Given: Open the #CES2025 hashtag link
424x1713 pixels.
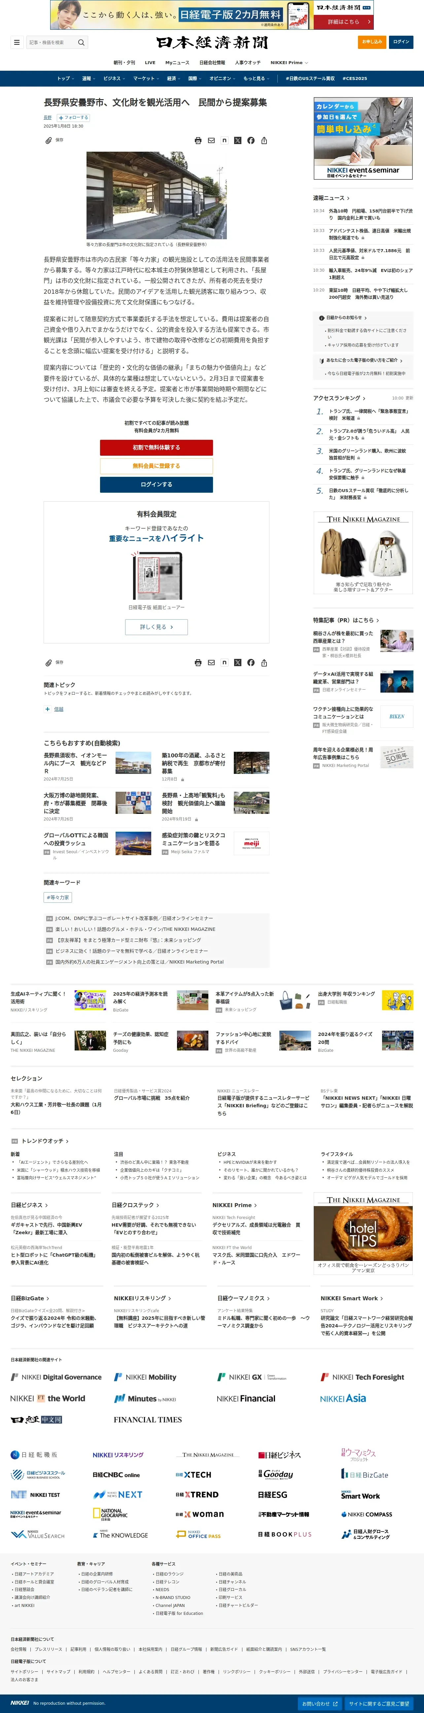Looking at the screenshot, I should tap(355, 78).
